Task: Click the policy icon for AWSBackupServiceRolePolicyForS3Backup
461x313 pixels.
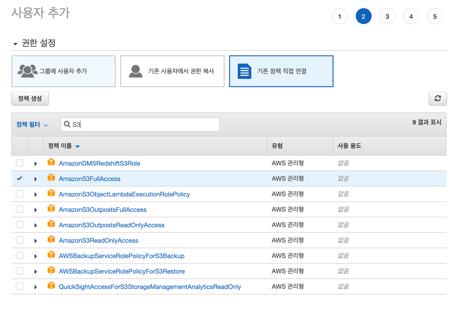Action: click(52, 255)
